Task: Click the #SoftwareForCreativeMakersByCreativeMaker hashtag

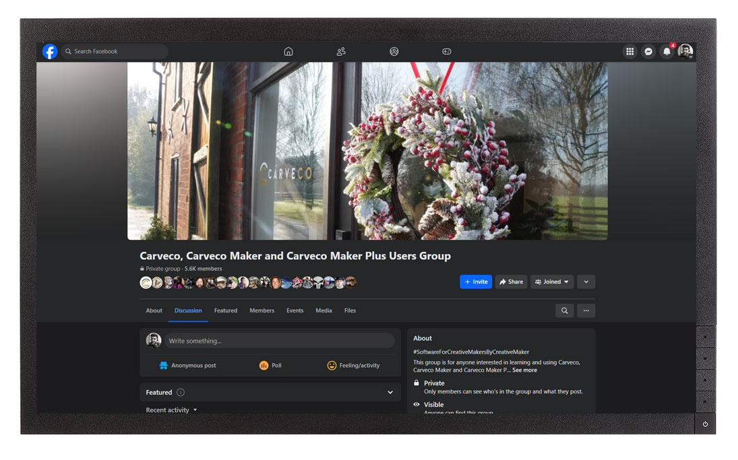Action: 471,352
